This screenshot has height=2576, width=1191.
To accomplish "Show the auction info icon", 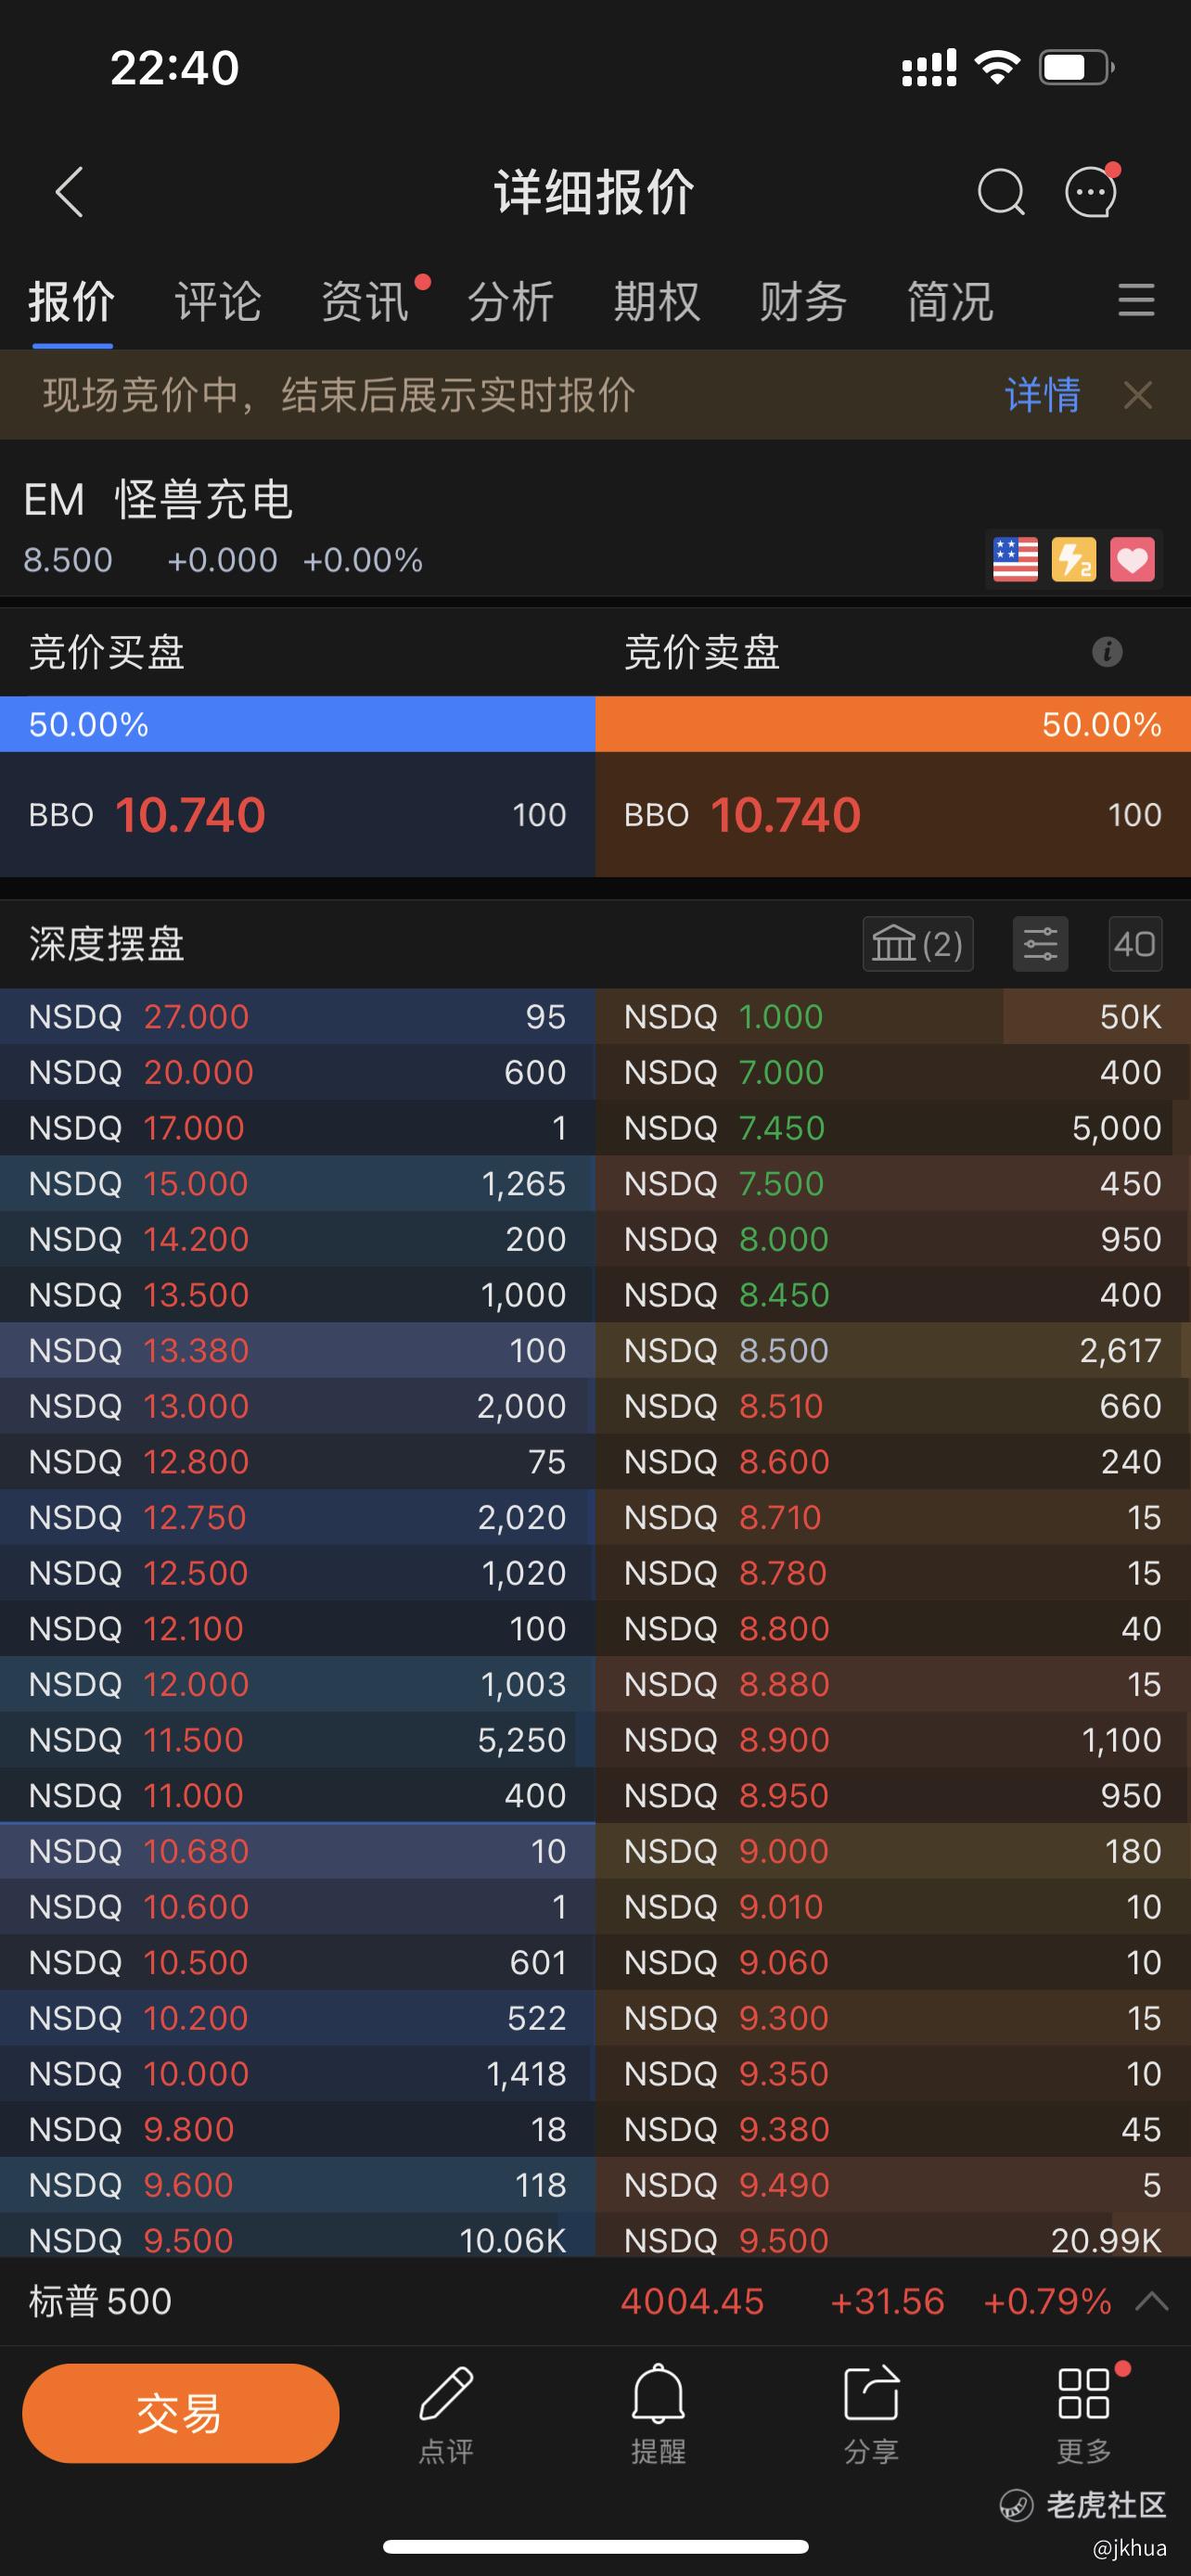I will tap(1107, 652).
